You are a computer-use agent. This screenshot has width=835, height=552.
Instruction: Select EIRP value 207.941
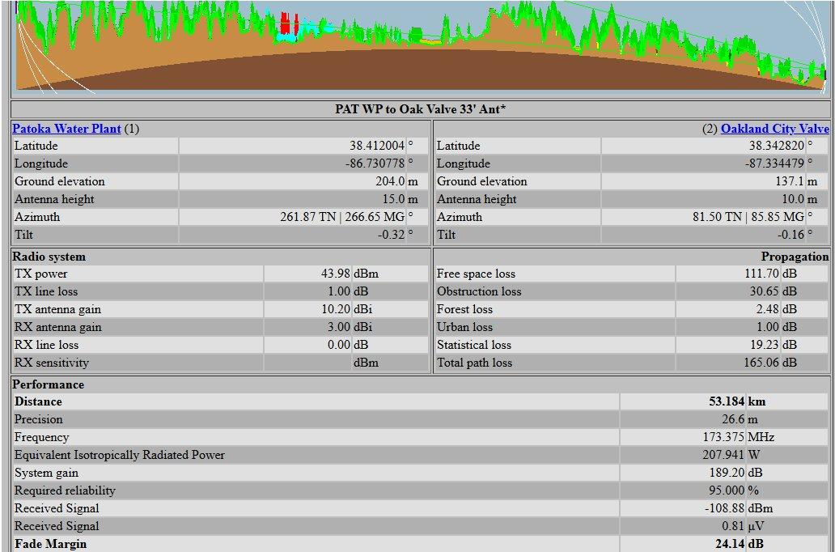click(x=723, y=455)
